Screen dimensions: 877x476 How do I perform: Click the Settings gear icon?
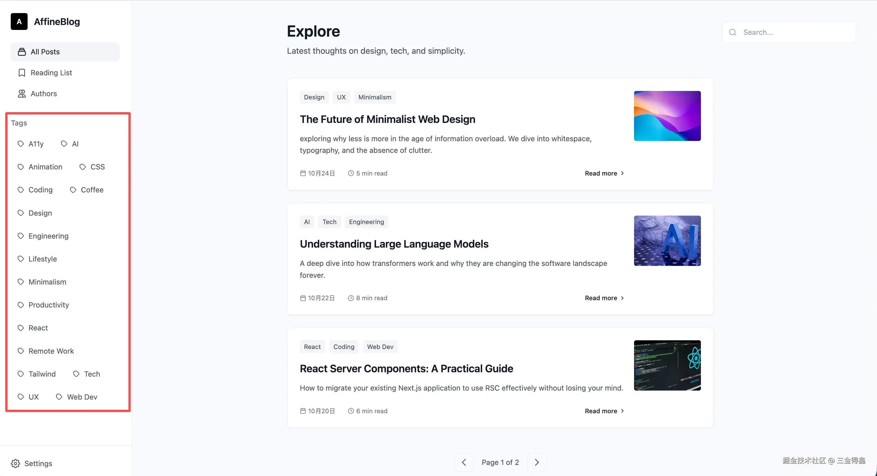15,464
